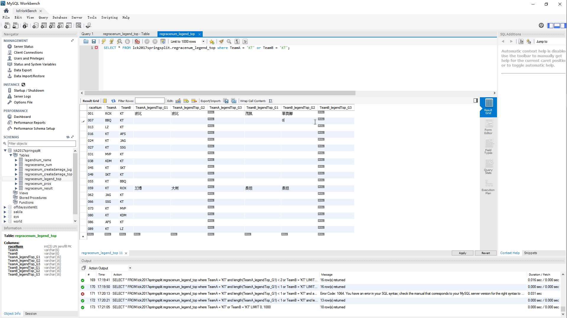Open the Scripting menu
567x318 pixels.
point(109,17)
